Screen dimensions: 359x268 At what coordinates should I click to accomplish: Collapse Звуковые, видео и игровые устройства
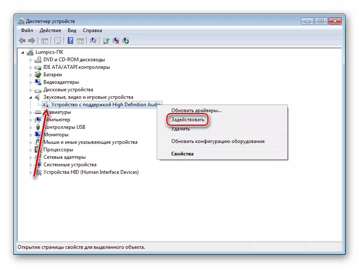coord(31,98)
